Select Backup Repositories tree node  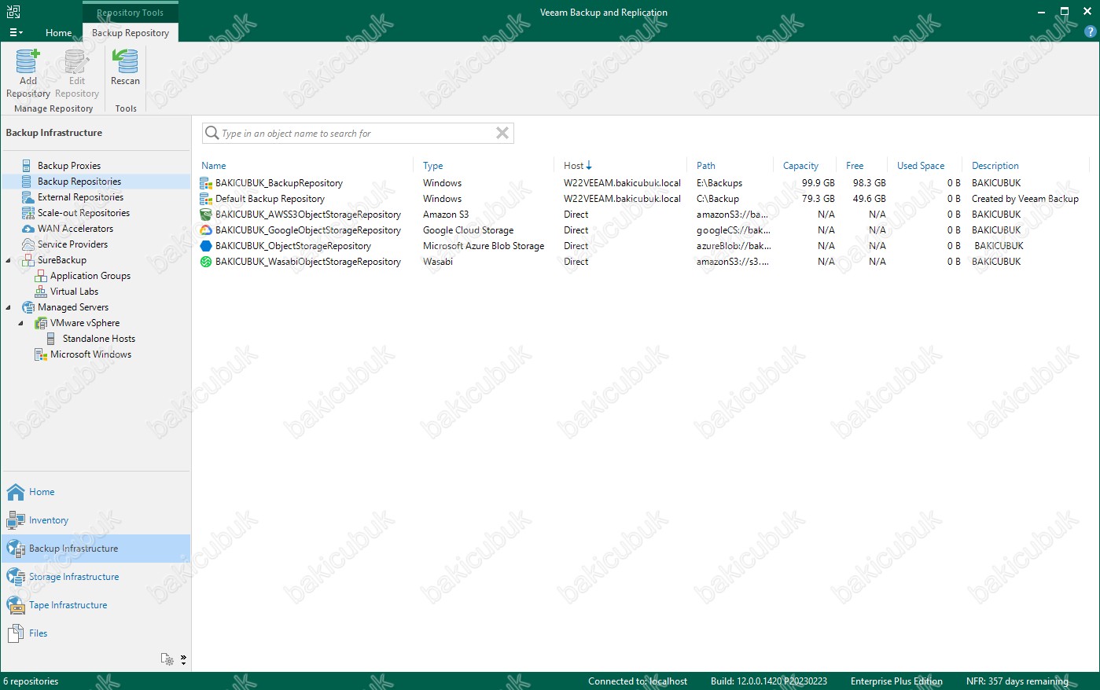(x=79, y=182)
